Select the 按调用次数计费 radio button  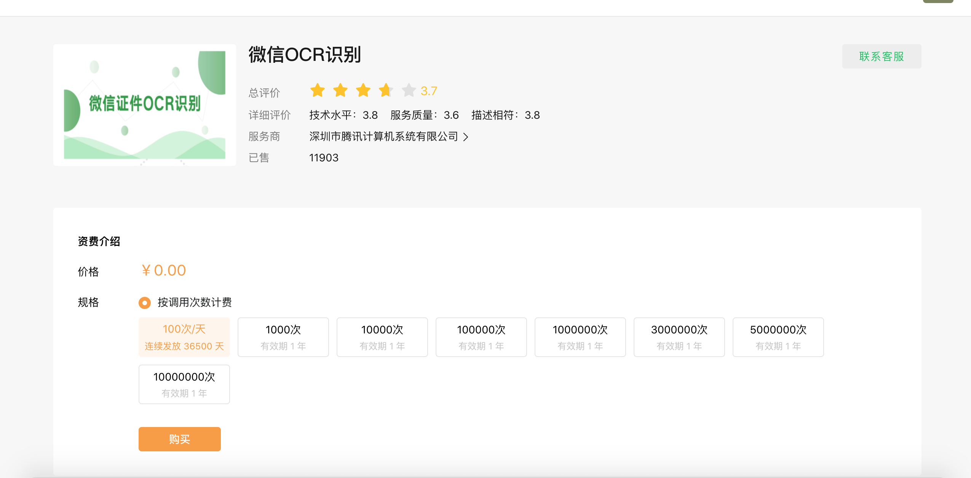click(x=145, y=303)
